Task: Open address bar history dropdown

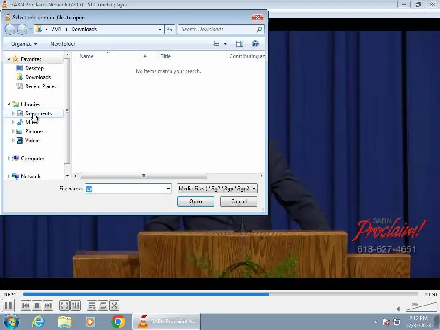Action: 160,30
